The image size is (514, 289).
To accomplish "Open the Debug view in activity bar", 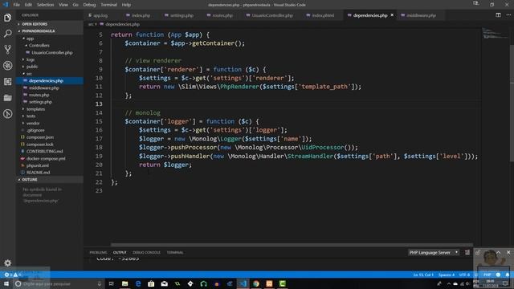I will click(7, 66).
